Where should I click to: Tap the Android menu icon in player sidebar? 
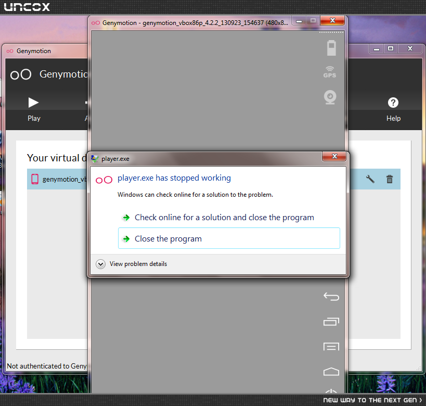point(331,347)
